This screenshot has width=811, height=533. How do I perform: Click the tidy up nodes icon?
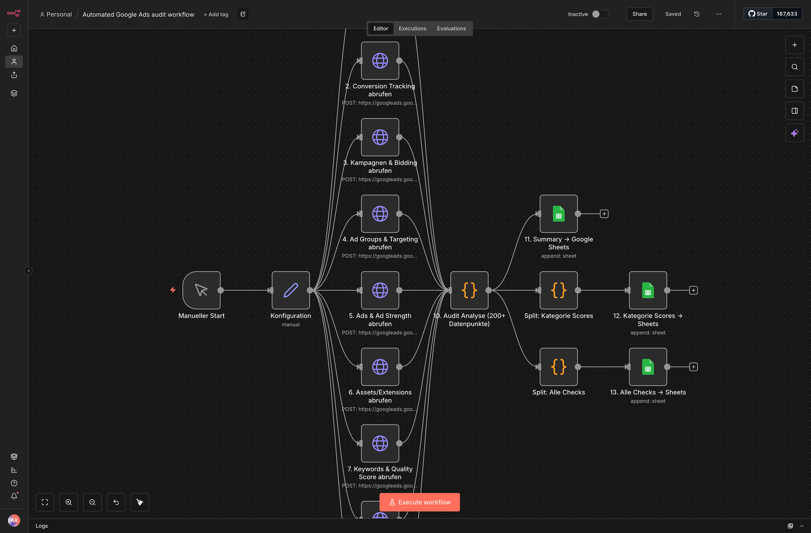pyautogui.click(x=140, y=502)
